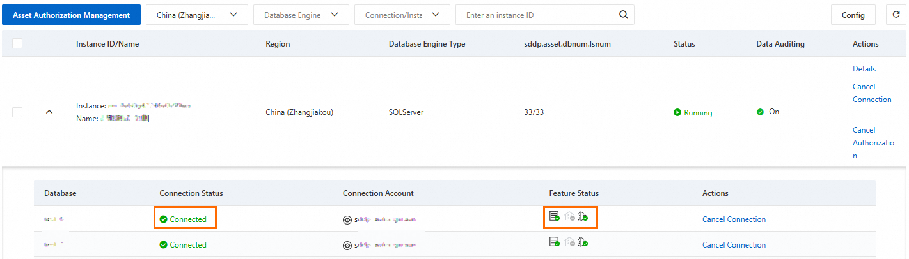Click the Asset Authorization Management button

pyautogui.click(x=71, y=15)
